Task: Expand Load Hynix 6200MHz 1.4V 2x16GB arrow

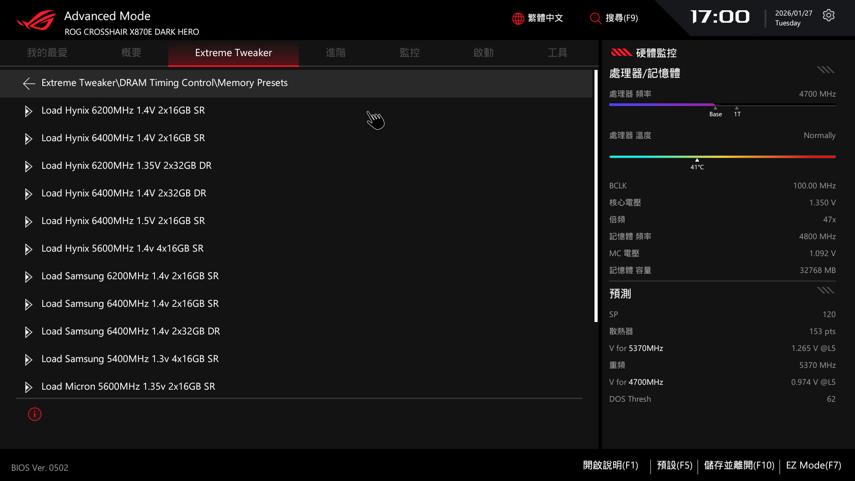Action: point(28,111)
